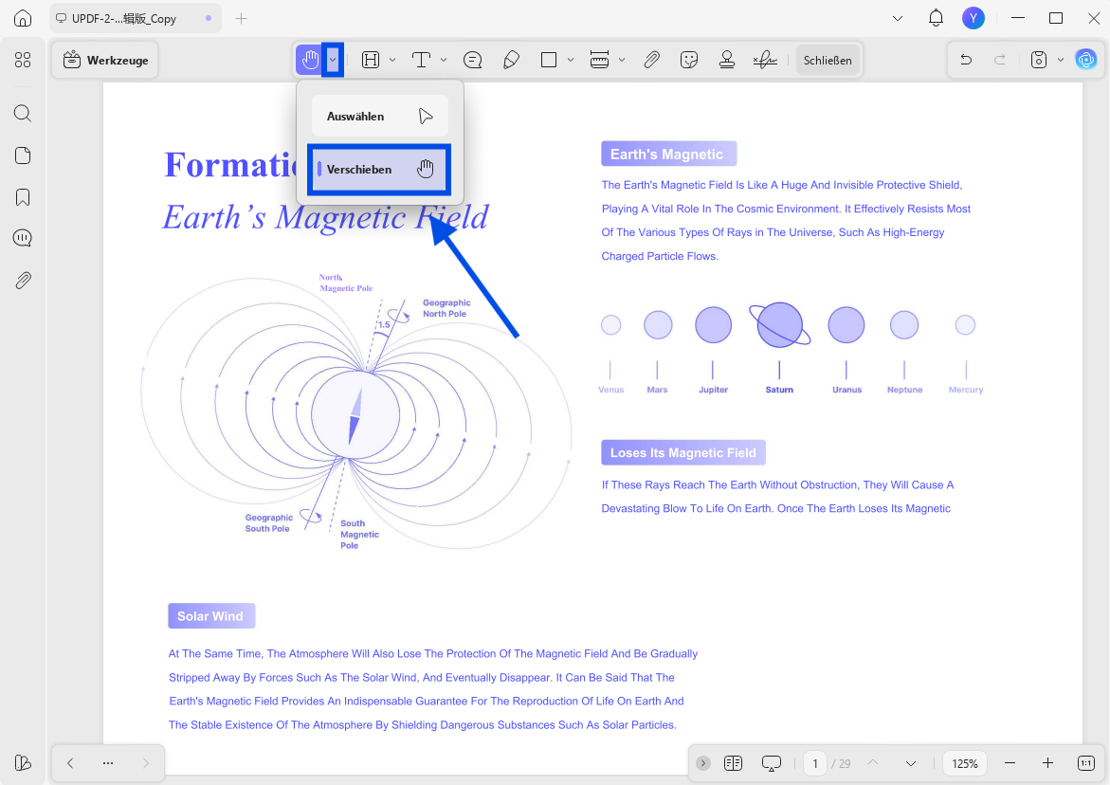Image resolution: width=1110 pixels, height=785 pixels.
Task: Expand the text tool options arrow
Action: (x=444, y=60)
